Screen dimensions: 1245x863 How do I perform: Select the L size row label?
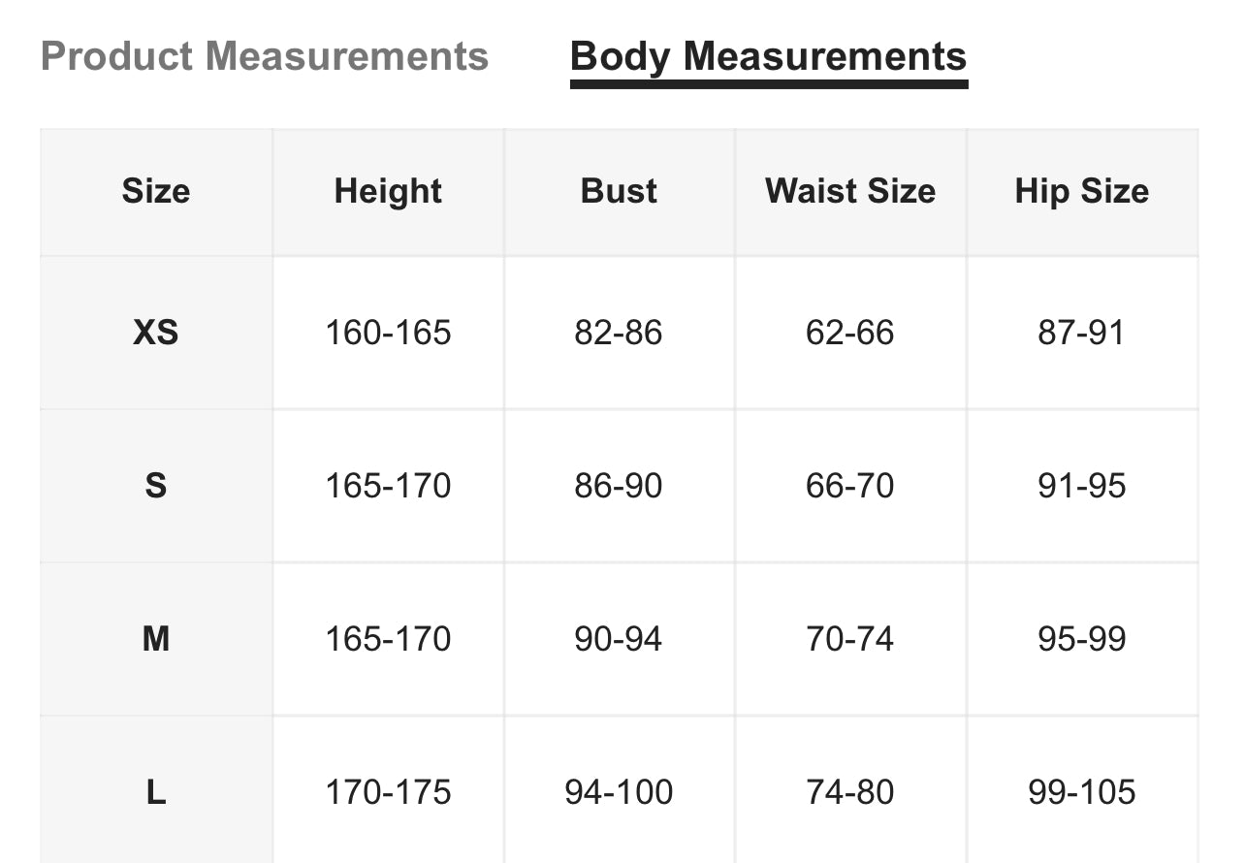click(x=156, y=792)
